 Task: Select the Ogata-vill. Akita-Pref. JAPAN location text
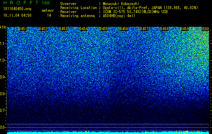tap(150, 8)
